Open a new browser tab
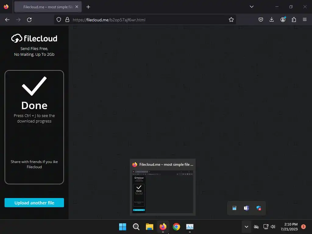Viewport: 312px width, 234px height. click(88, 7)
